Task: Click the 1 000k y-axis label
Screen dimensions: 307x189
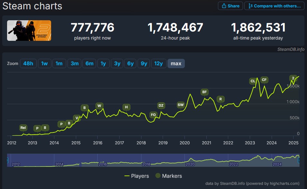Action: pyautogui.click(x=293, y=102)
